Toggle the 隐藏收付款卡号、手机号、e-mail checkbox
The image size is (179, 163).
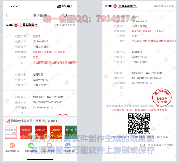pos(7,121)
